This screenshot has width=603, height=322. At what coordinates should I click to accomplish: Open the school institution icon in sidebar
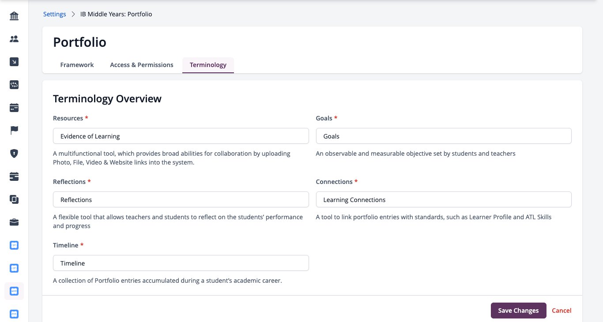(14, 16)
